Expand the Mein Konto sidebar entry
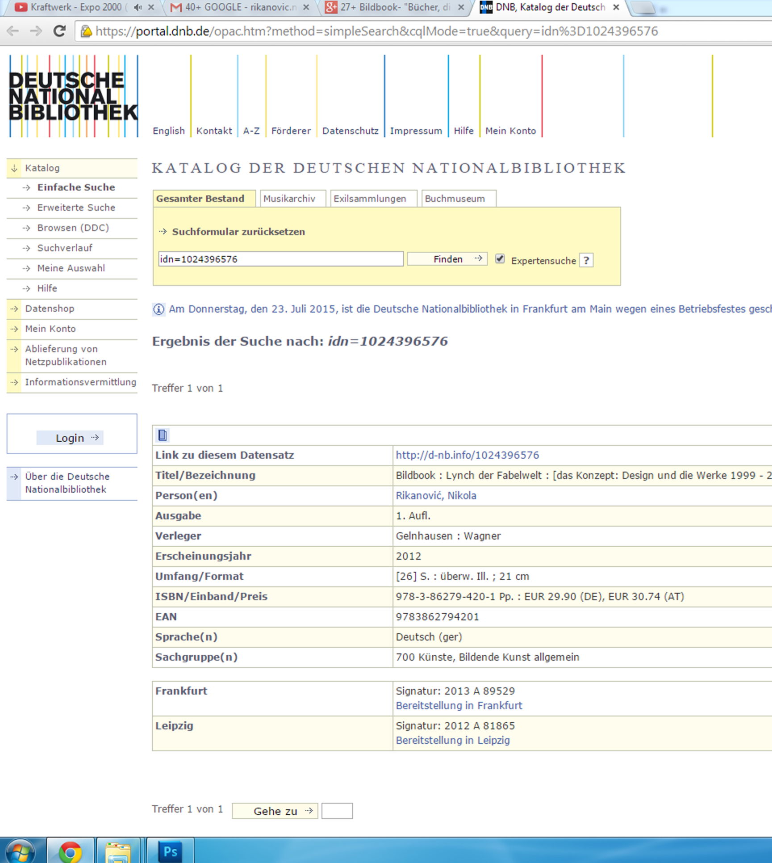This screenshot has width=772, height=863. [50, 329]
